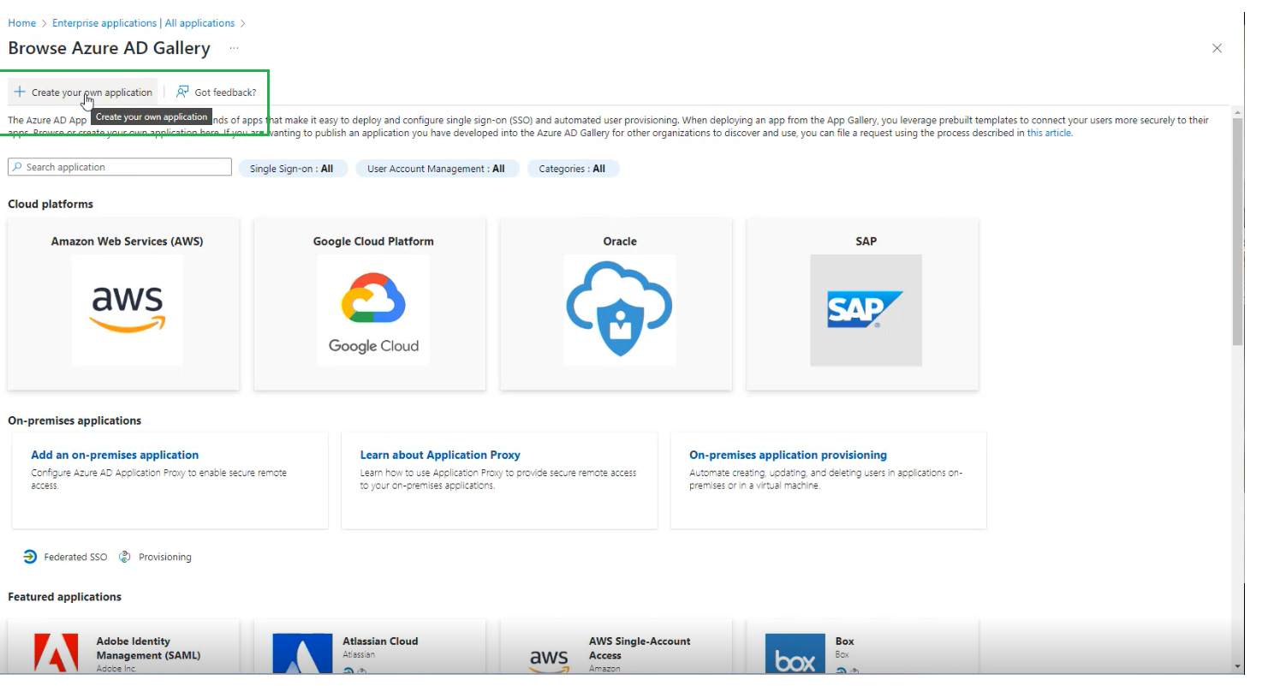Open the Adobe logo in Featured applications
This screenshot has width=1268, height=686.
click(x=56, y=653)
